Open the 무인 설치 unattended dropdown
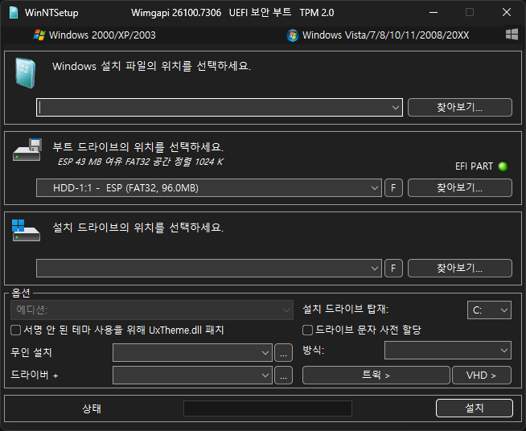 tap(192, 353)
